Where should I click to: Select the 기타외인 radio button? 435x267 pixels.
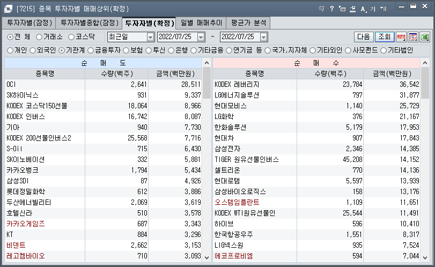[313, 50]
